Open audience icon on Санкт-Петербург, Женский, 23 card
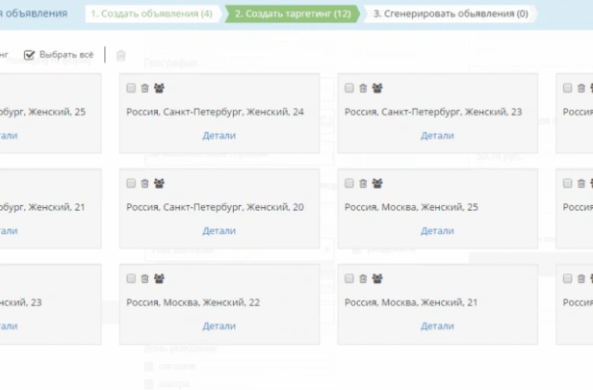Screen dimensions: 593x390 [x=377, y=89]
